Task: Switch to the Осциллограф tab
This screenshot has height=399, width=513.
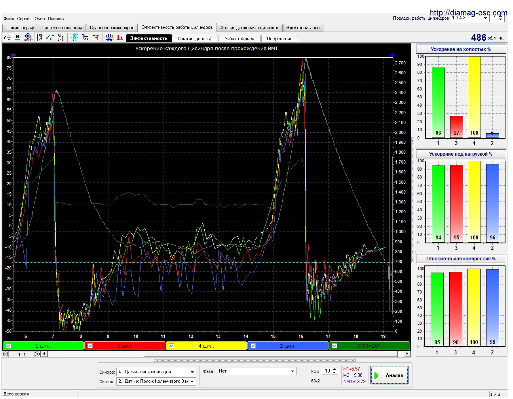Action: pos(20,28)
